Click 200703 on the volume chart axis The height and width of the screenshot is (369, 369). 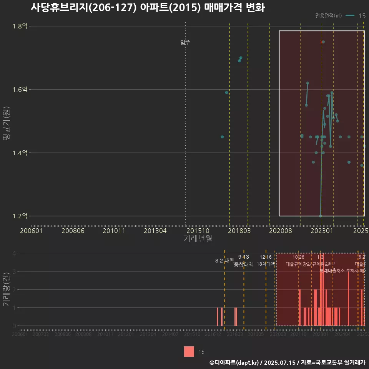(x=41, y=334)
